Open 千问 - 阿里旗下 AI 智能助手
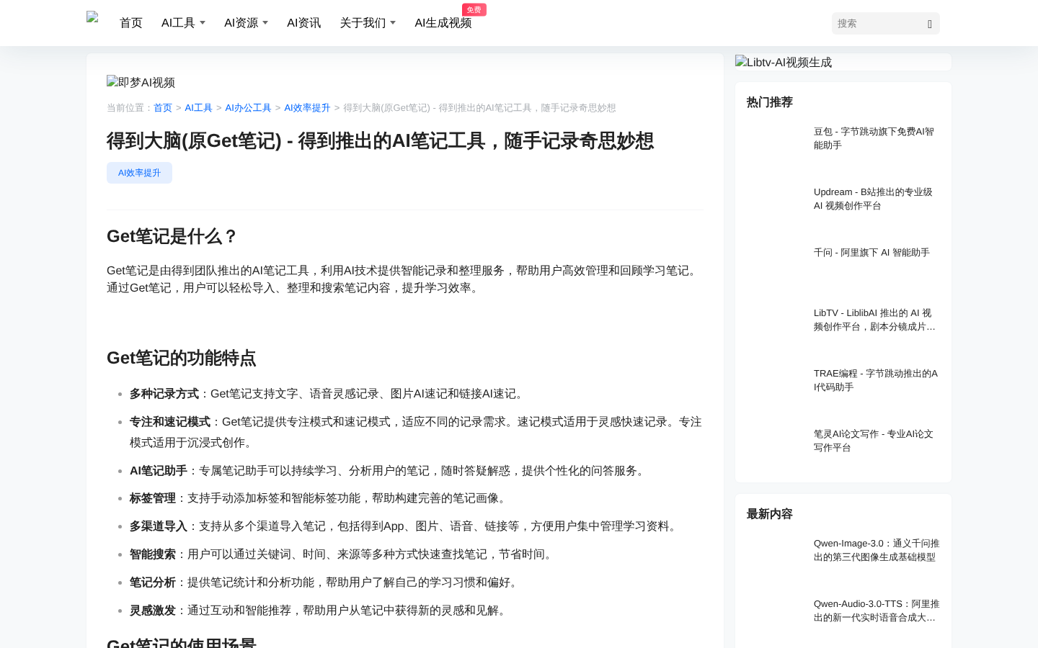Image resolution: width=1038 pixels, height=648 pixels. pos(871,253)
